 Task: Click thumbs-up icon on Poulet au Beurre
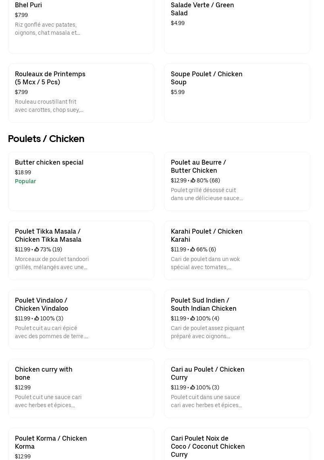[x=193, y=181]
